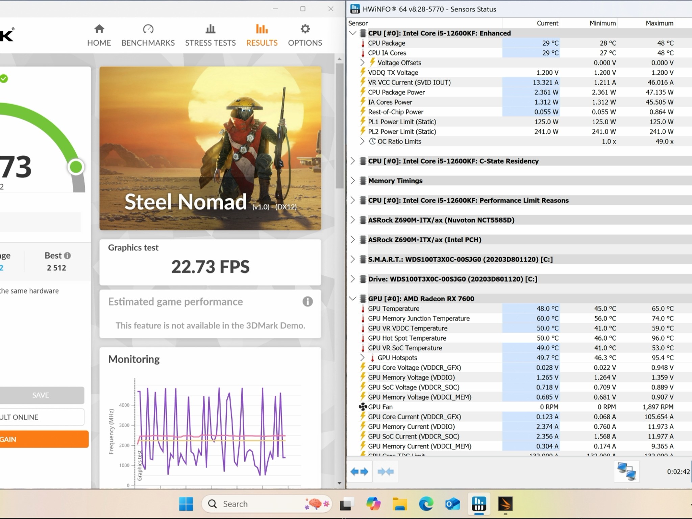Expand the GPU Hotspots sub-item
The height and width of the screenshot is (519, 692).
click(362, 357)
